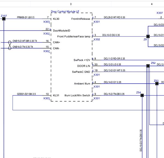Viewport: 164px width, 158px height.
Task: Select the Z54 splice junction symbol
Action: pos(142,95)
